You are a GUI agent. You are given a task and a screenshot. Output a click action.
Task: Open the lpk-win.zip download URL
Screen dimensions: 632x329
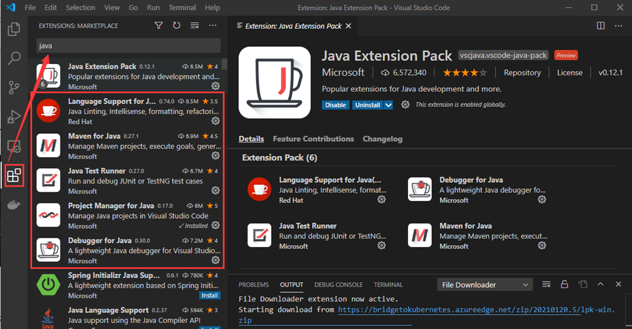(x=476, y=310)
